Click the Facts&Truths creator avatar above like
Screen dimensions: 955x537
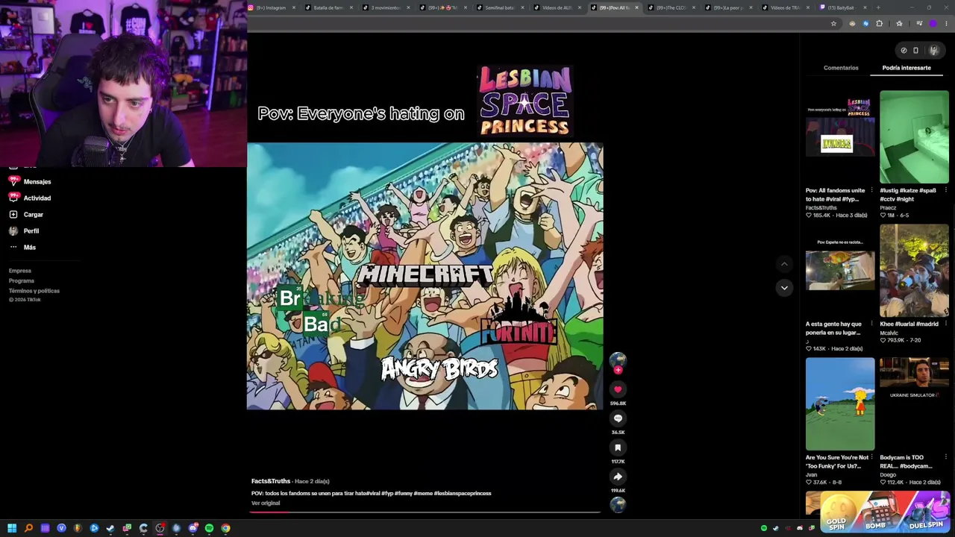618,359
